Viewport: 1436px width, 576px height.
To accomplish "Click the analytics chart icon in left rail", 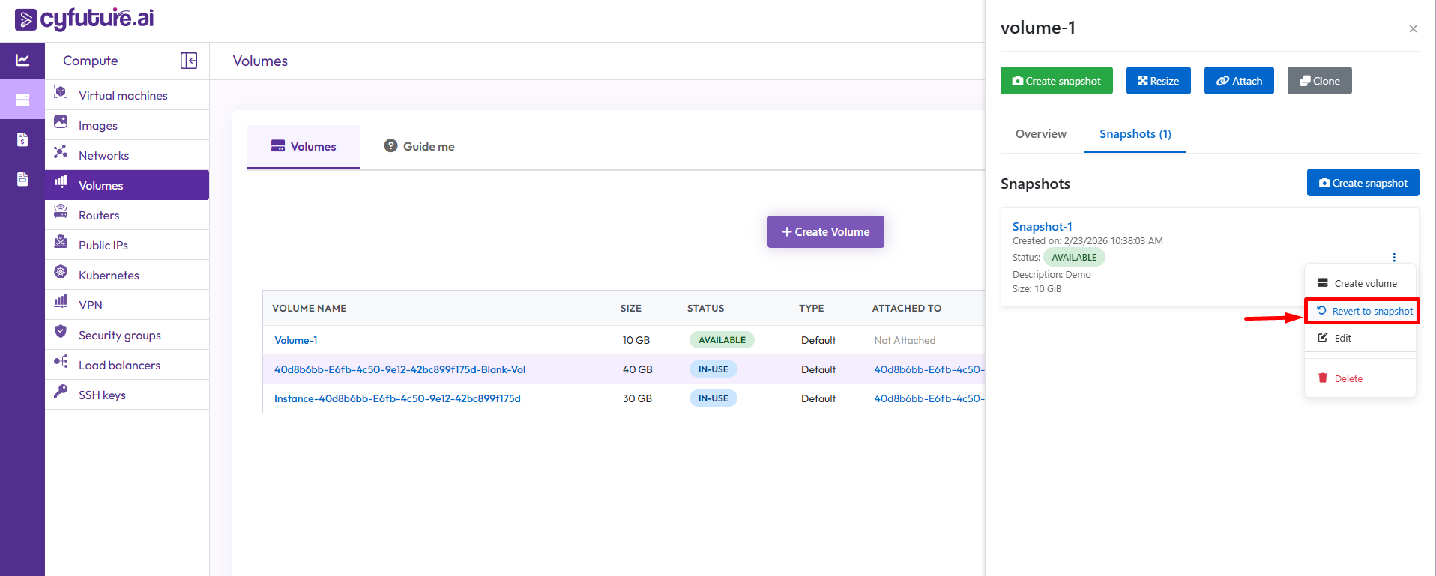I will 22,61.
